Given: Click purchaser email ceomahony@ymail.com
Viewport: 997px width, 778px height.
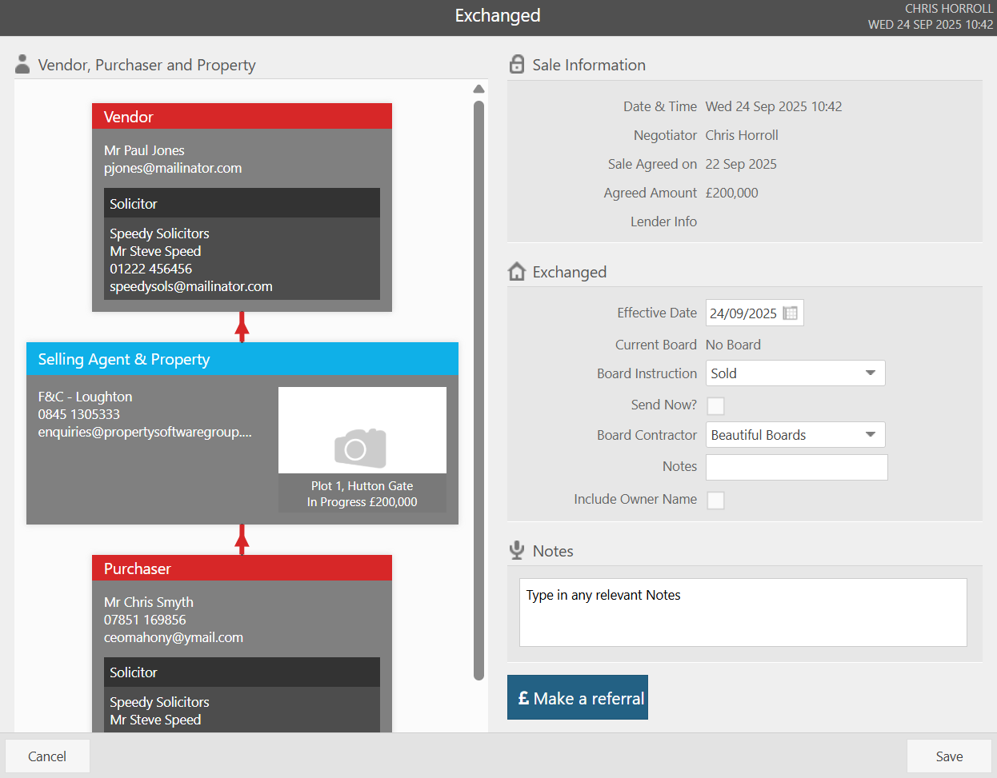Looking at the screenshot, I should coord(174,637).
